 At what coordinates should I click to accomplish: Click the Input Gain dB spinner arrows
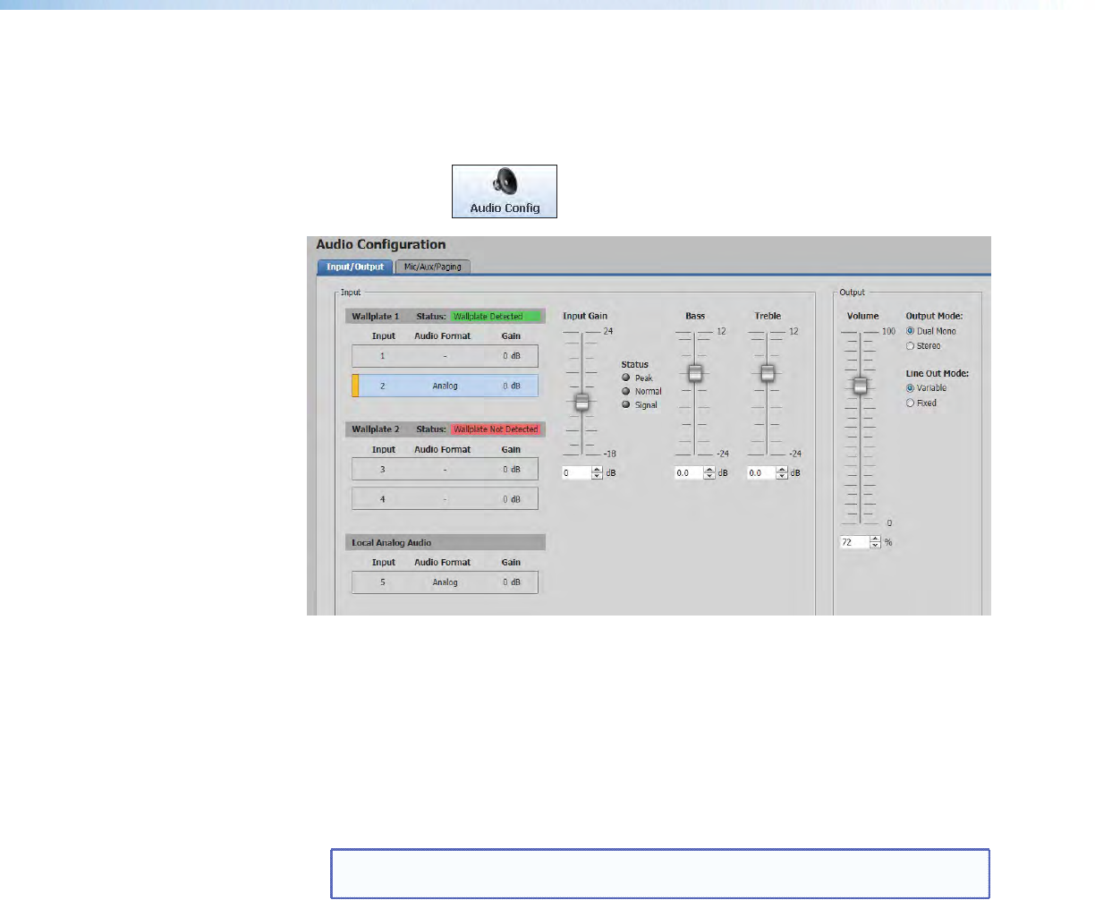tap(598, 473)
